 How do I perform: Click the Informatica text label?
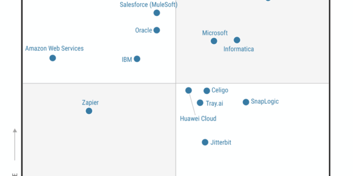pyautogui.click(x=239, y=49)
